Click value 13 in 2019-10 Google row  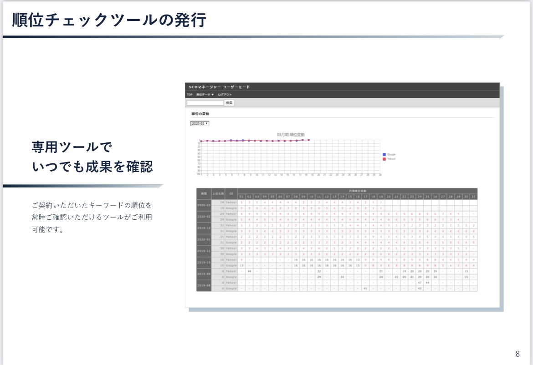[242, 265]
